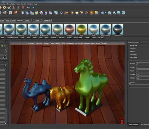Click the orange animal model icon
149x129 pixels.
66,13
